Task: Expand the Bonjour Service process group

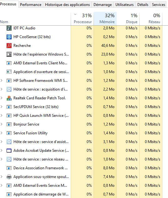Action: click(x=2, y=124)
